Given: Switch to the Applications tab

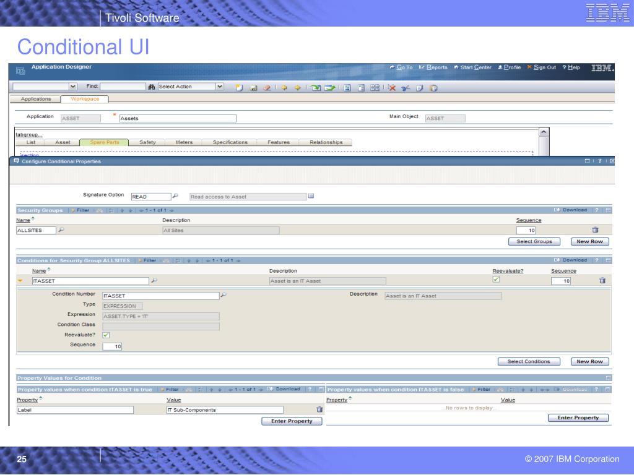Looking at the screenshot, I should (35, 99).
